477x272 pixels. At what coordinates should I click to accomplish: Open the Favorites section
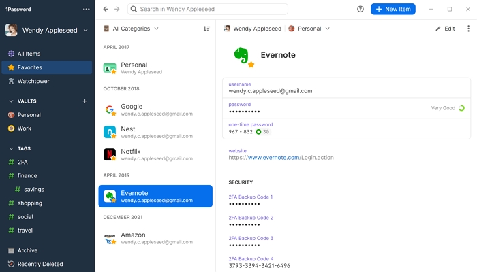47,67
